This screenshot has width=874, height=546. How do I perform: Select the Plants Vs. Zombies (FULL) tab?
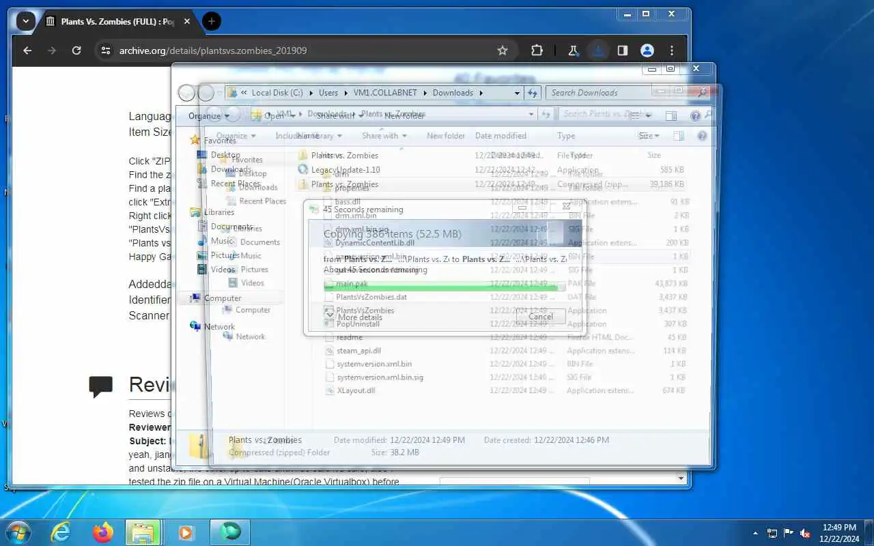(117, 21)
